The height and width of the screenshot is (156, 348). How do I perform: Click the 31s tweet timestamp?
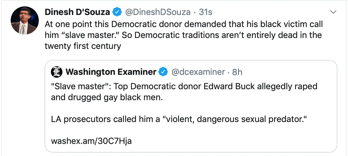(206, 12)
